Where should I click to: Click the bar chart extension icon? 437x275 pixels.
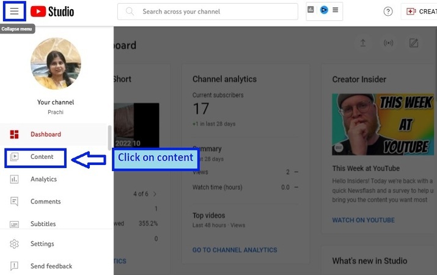tap(310, 10)
